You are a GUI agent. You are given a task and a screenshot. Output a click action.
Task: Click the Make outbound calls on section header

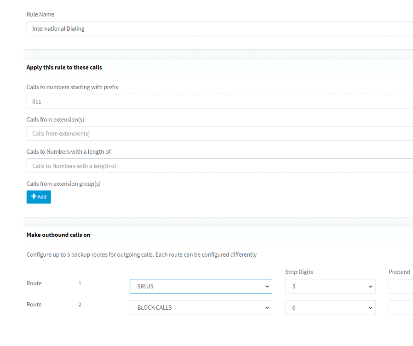point(58,235)
